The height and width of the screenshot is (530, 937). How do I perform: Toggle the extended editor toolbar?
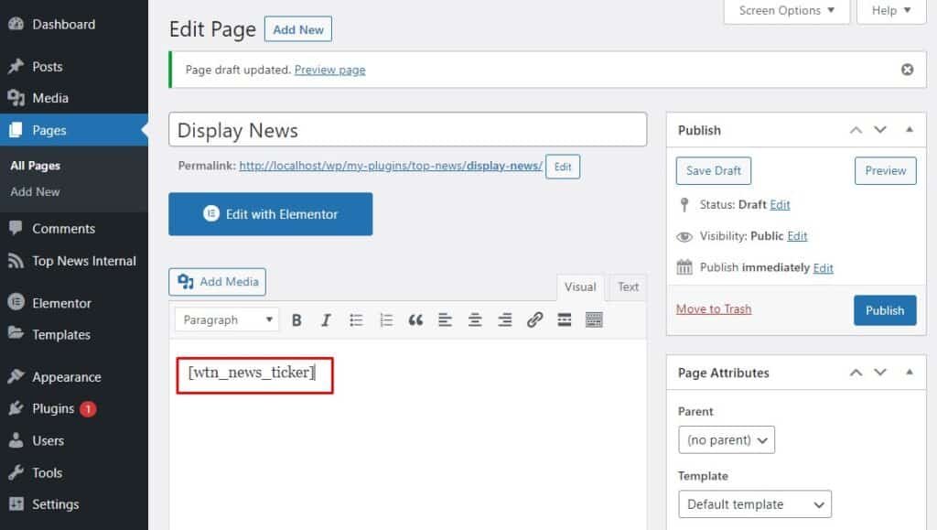click(594, 319)
